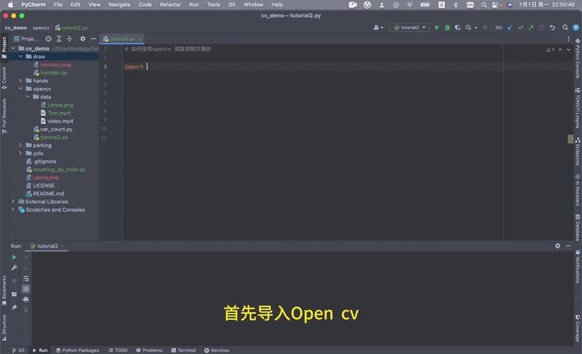Select ironMan.py in the project tree
Viewport: 582px width, 354px height.
(x=53, y=73)
